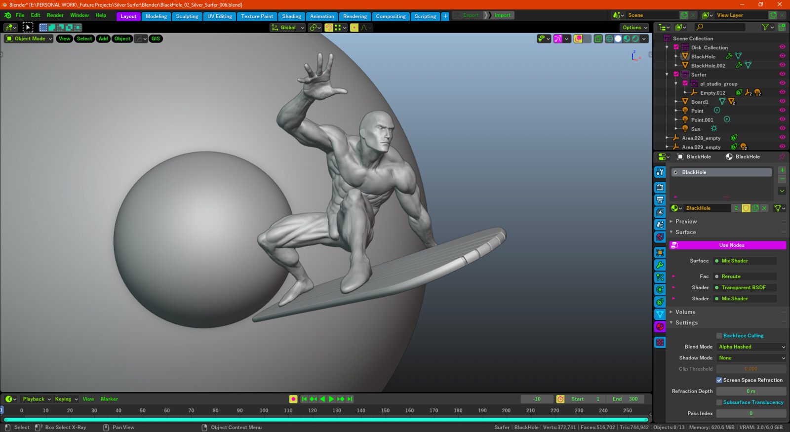Image resolution: width=790 pixels, height=432 pixels.
Task: Hide the BlackHole.002 object
Action: (x=782, y=65)
